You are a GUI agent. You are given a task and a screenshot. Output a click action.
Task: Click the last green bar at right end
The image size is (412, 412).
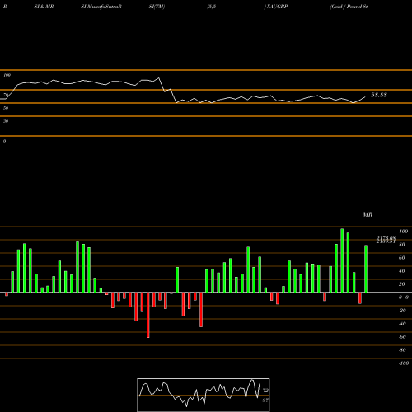tap(366, 269)
